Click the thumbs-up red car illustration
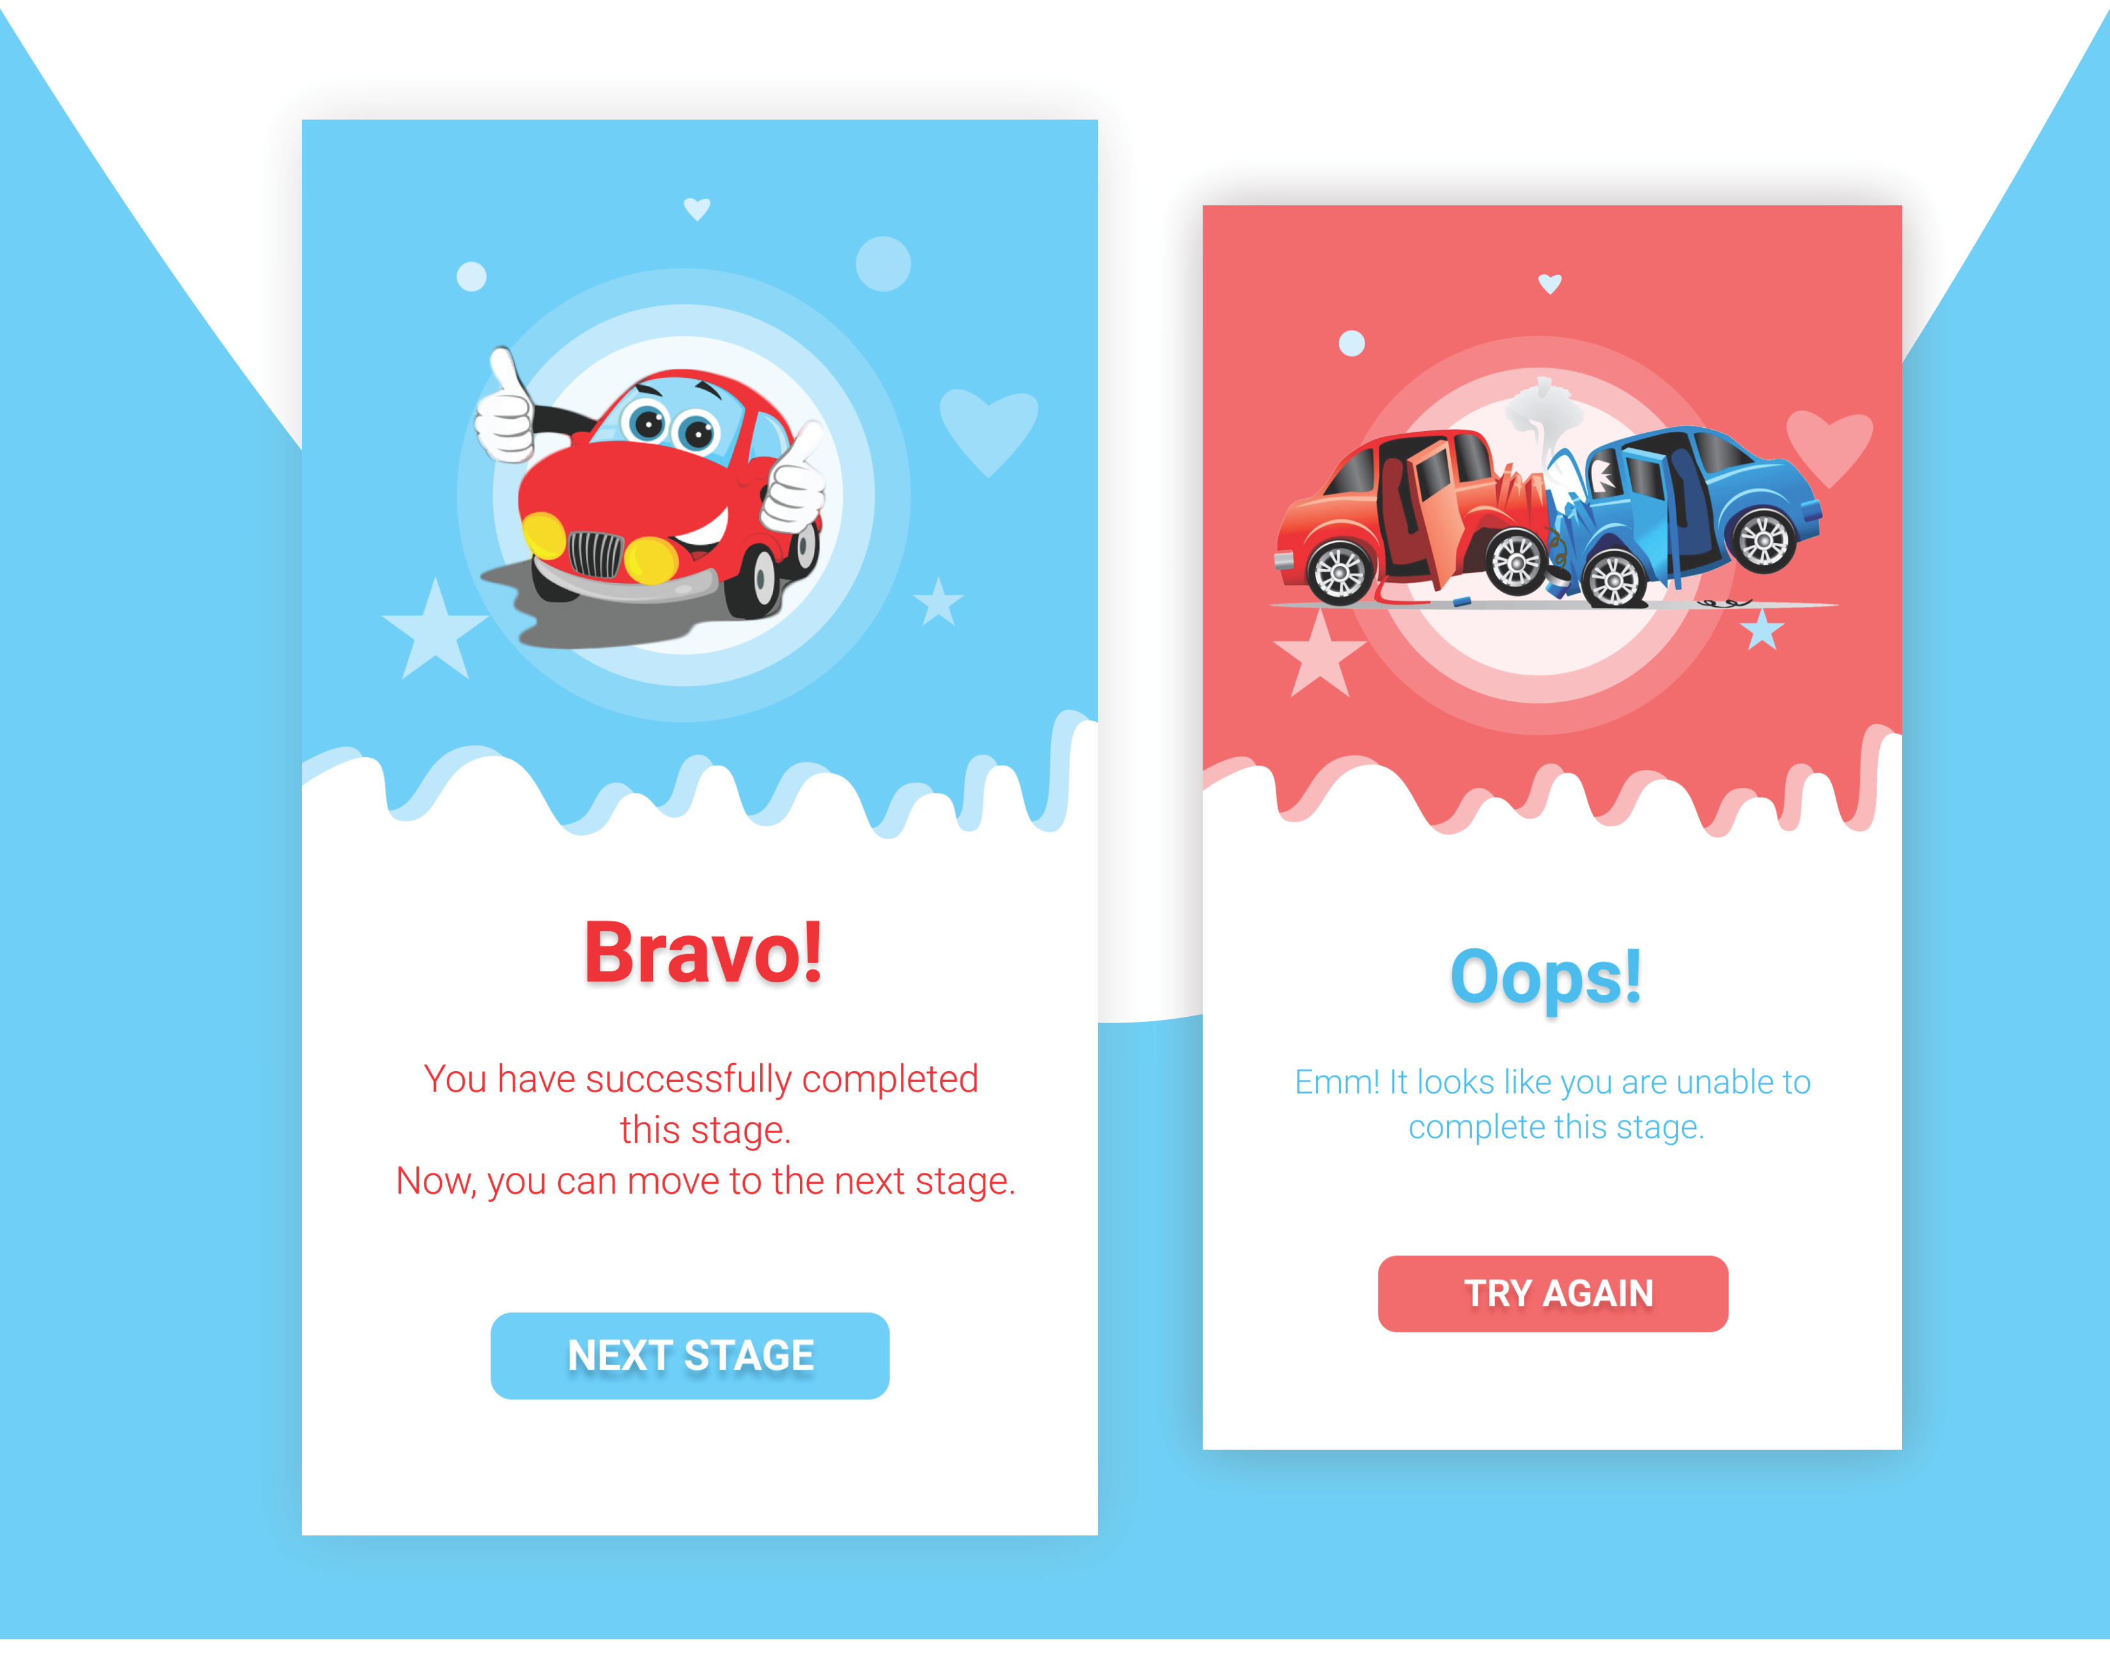 click(651, 497)
